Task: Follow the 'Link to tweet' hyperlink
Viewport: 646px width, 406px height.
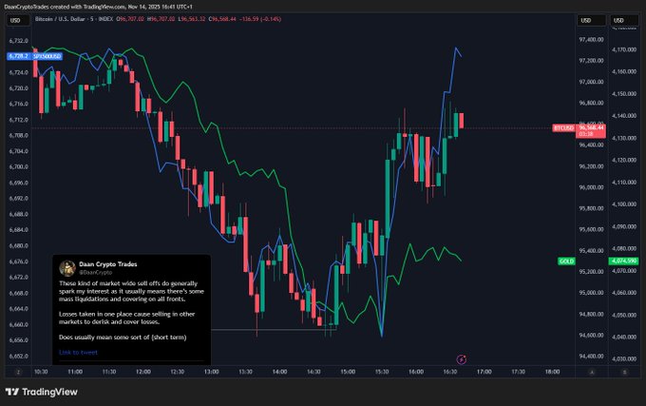Action: [x=78, y=353]
